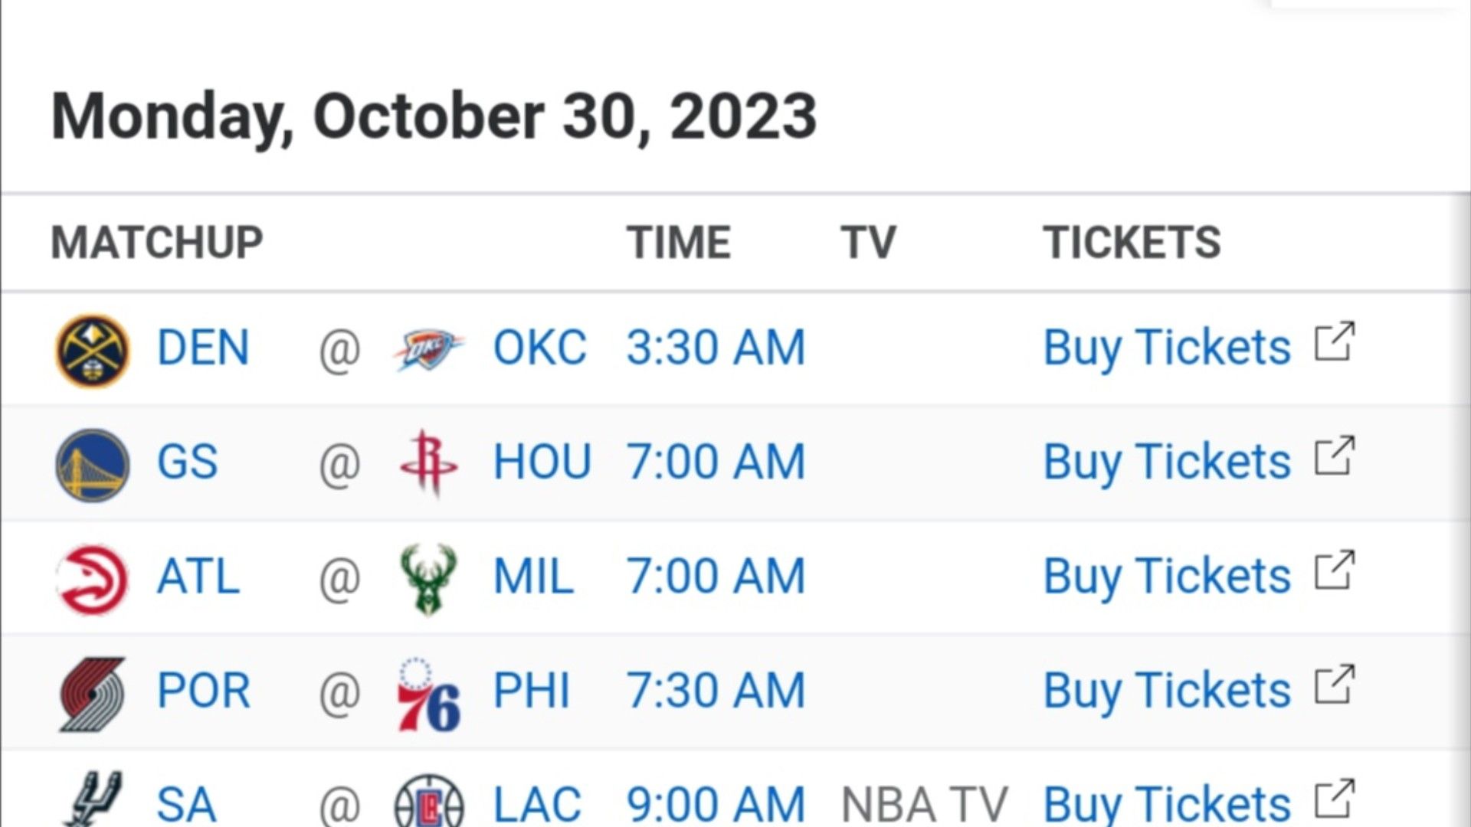Open the HOU team link
The width and height of the screenshot is (1471, 827).
tap(542, 462)
